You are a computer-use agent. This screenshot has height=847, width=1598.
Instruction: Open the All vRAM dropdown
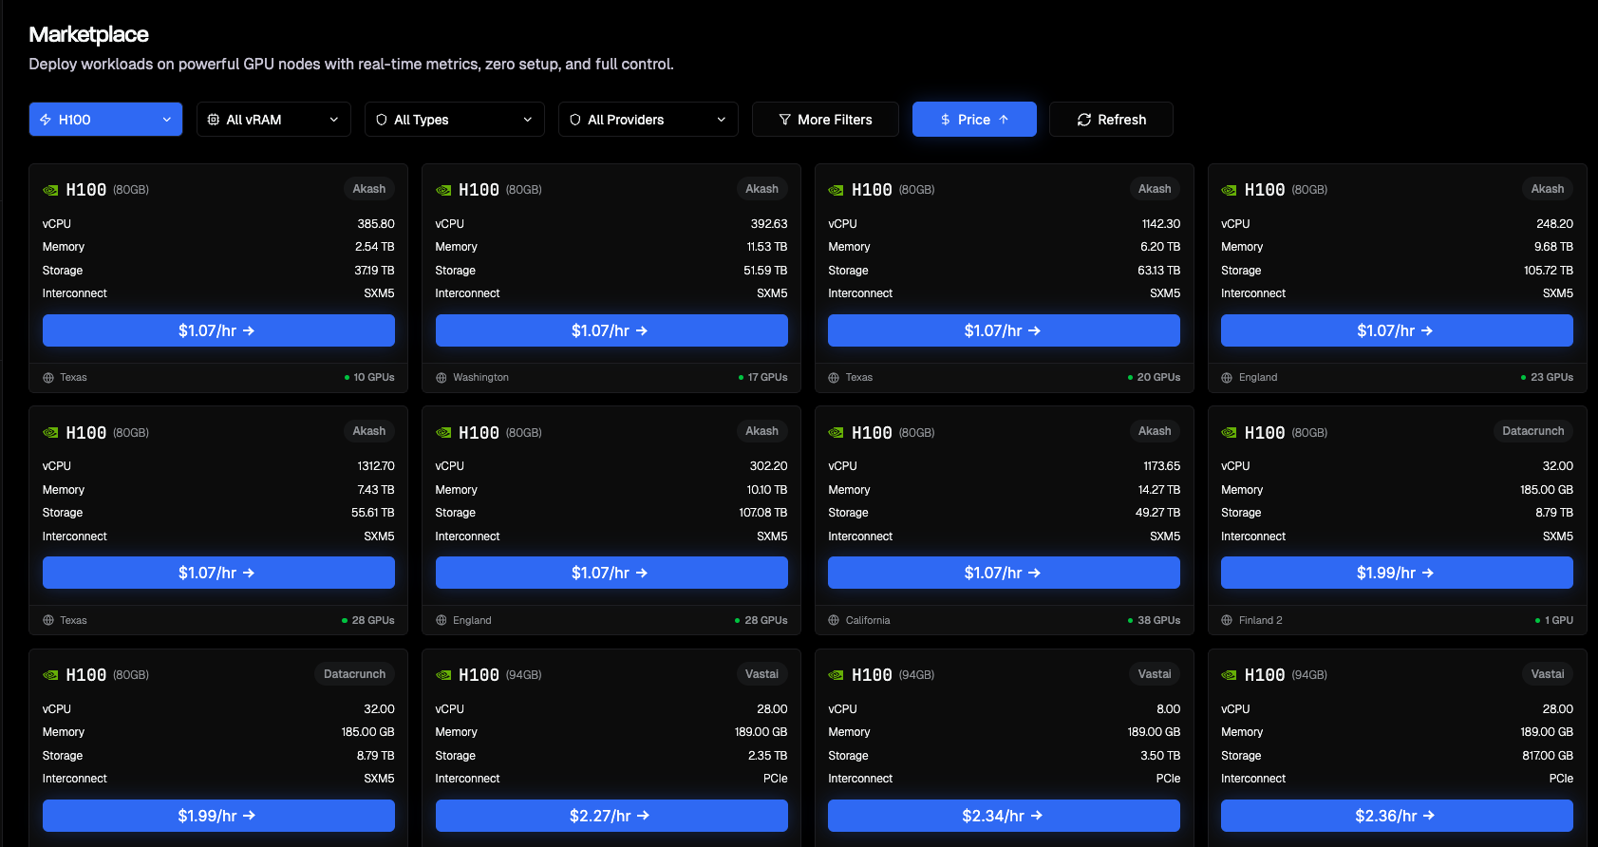[273, 120]
